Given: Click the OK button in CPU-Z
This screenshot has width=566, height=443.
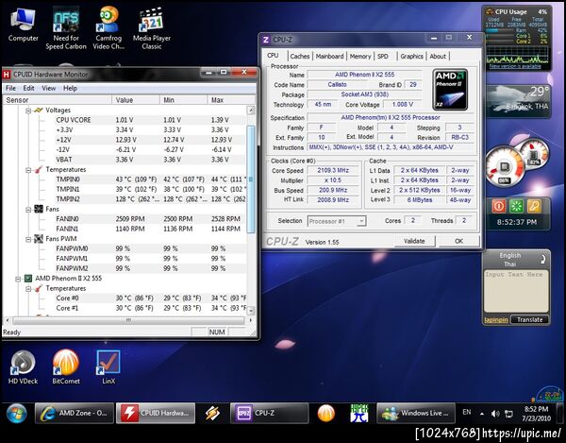Looking at the screenshot, I should (x=458, y=241).
